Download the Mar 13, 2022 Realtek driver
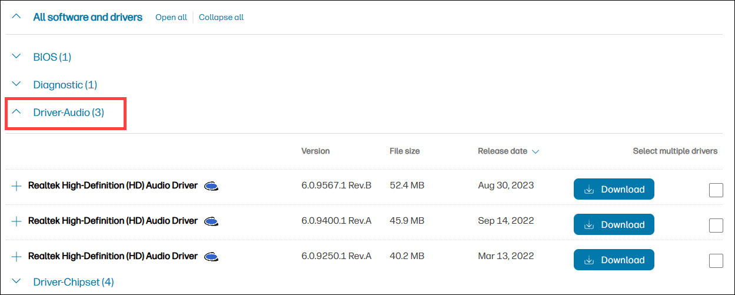This screenshot has width=735, height=295. [614, 260]
